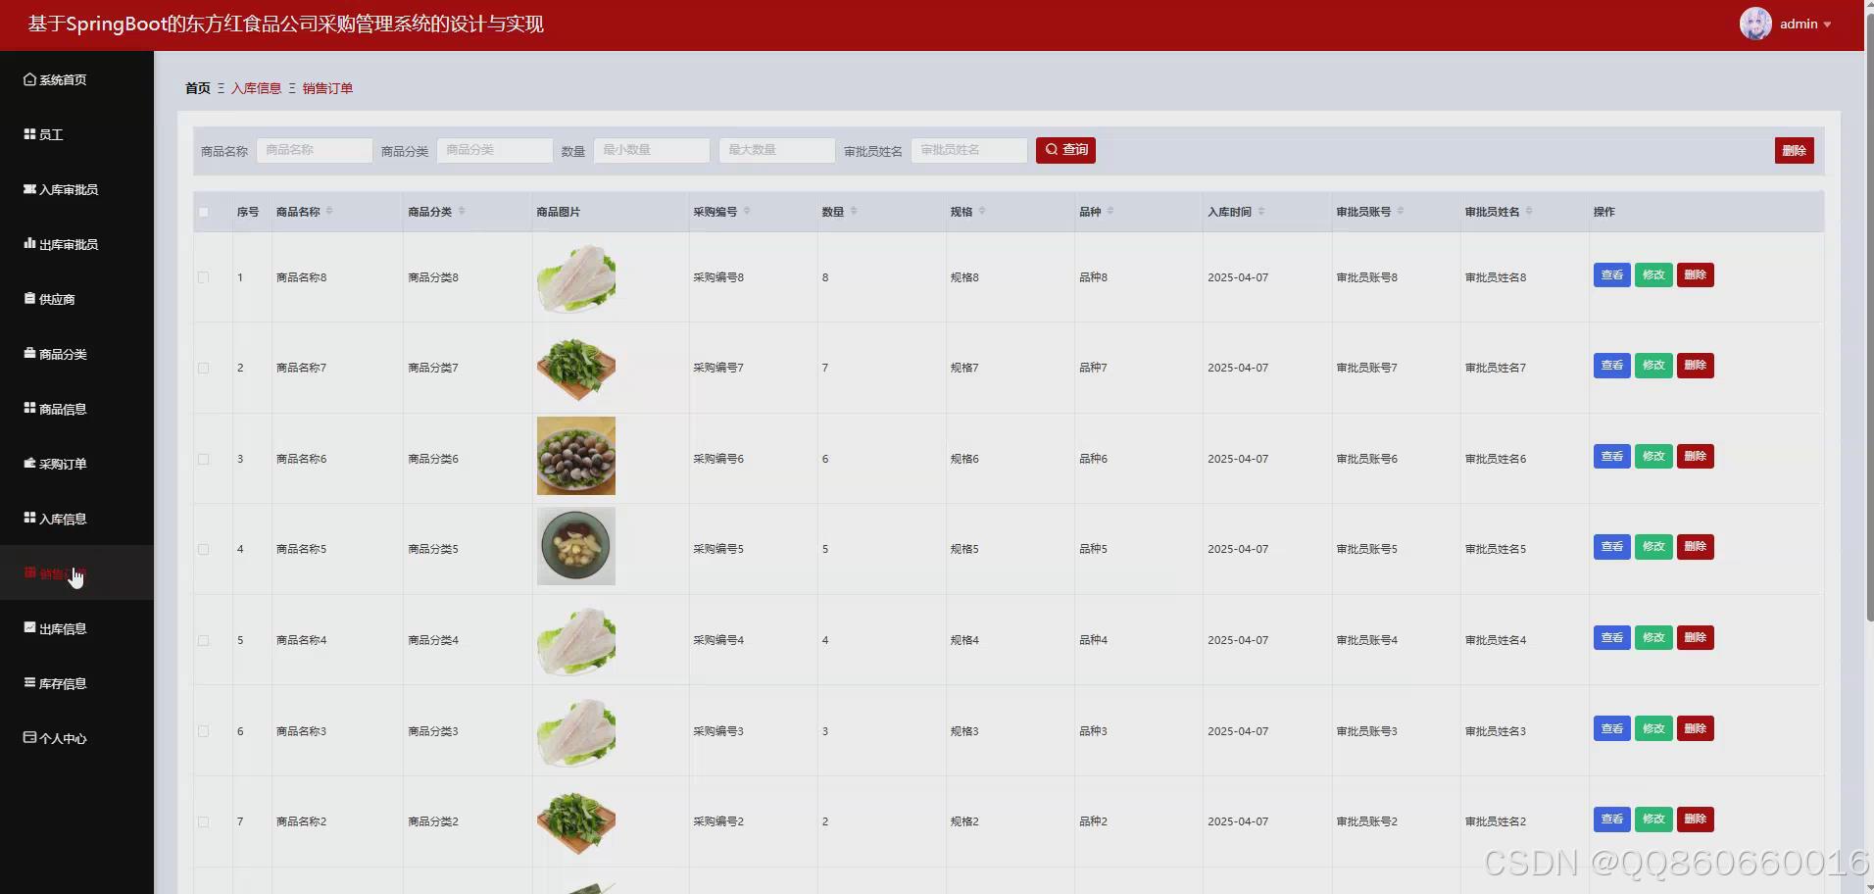Click the 最大数量 input field
This screenshot has height=894, width=1874.
click(x=777, y=150)
